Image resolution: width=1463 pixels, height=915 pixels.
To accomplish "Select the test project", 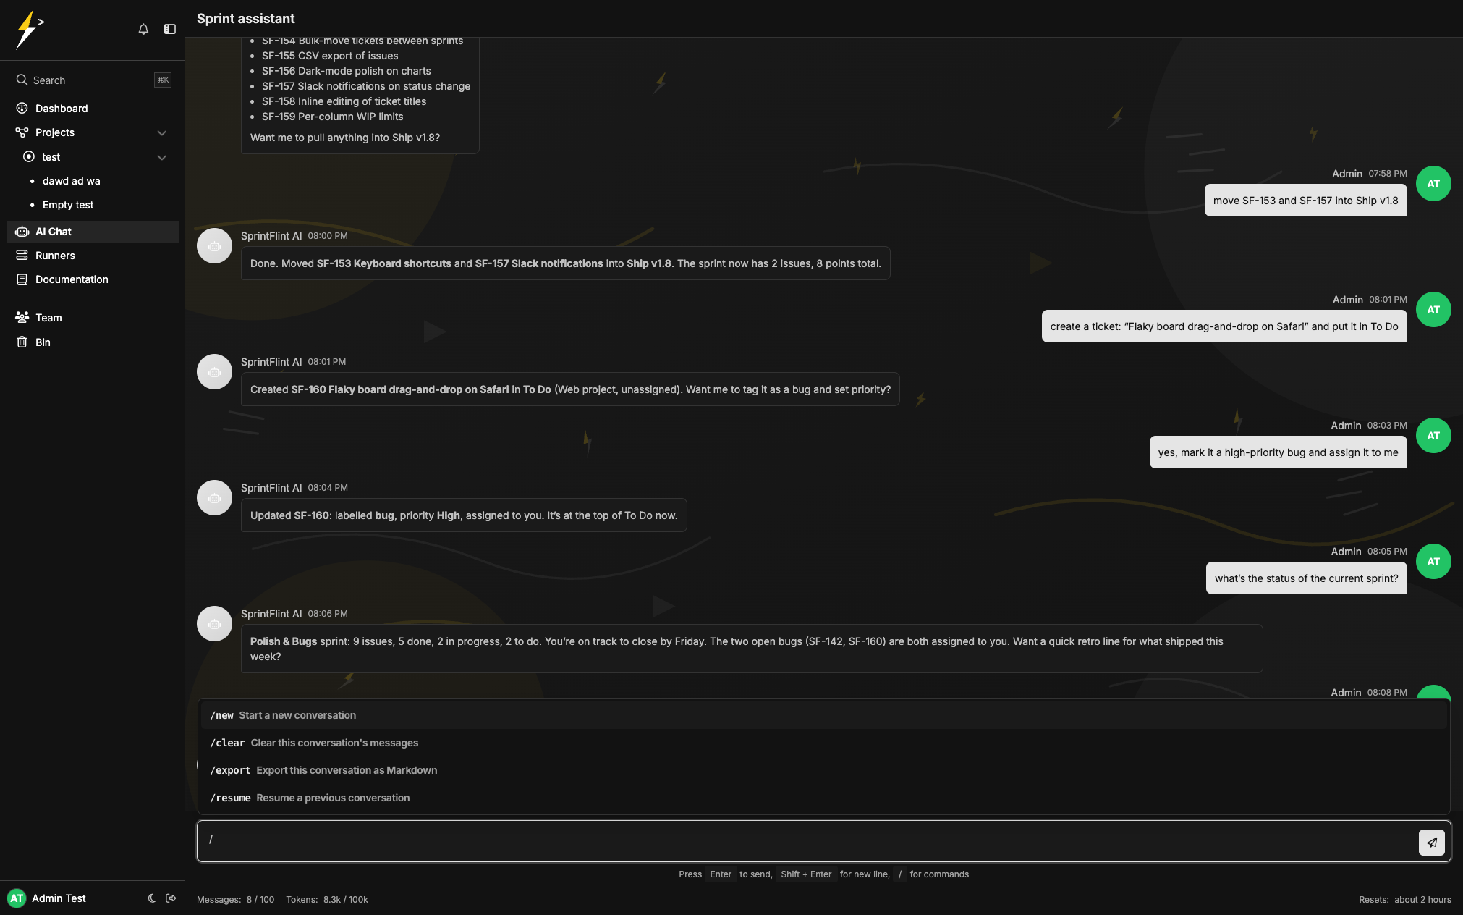I will [93, 157].
